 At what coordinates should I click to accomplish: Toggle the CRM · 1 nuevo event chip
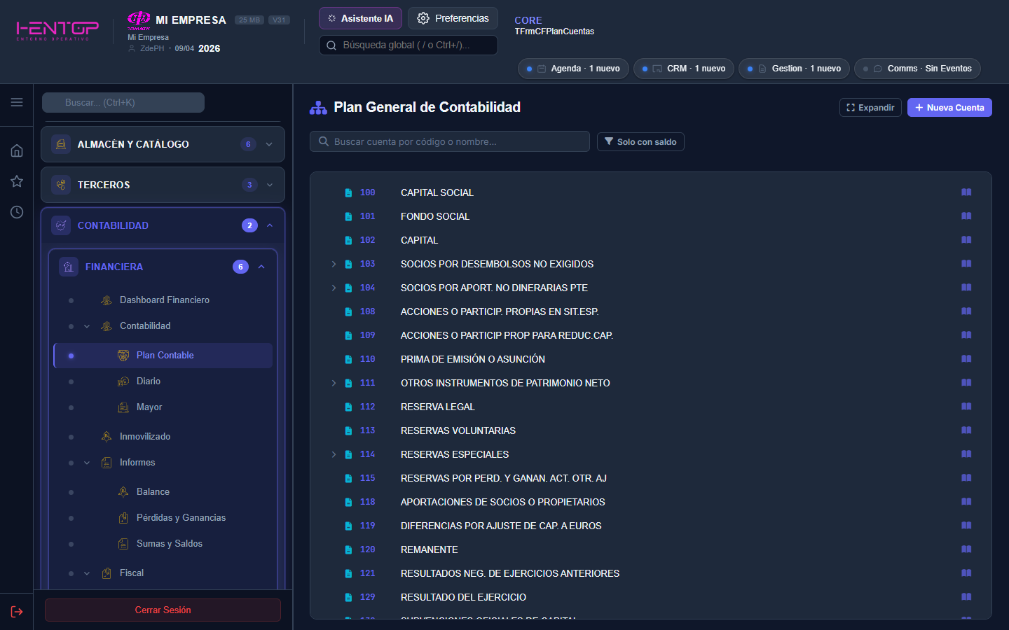point(683,68)
